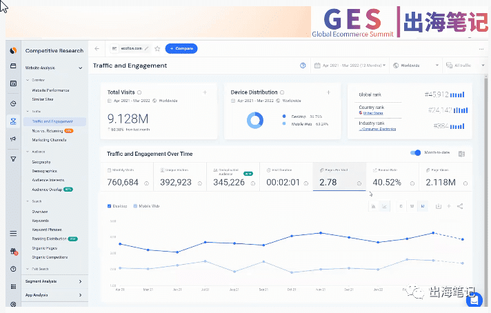Open Keyword Phrases in sidebar
Viewport: 491px width, 313px height.
pyautogui.click(x=47, y=230)
